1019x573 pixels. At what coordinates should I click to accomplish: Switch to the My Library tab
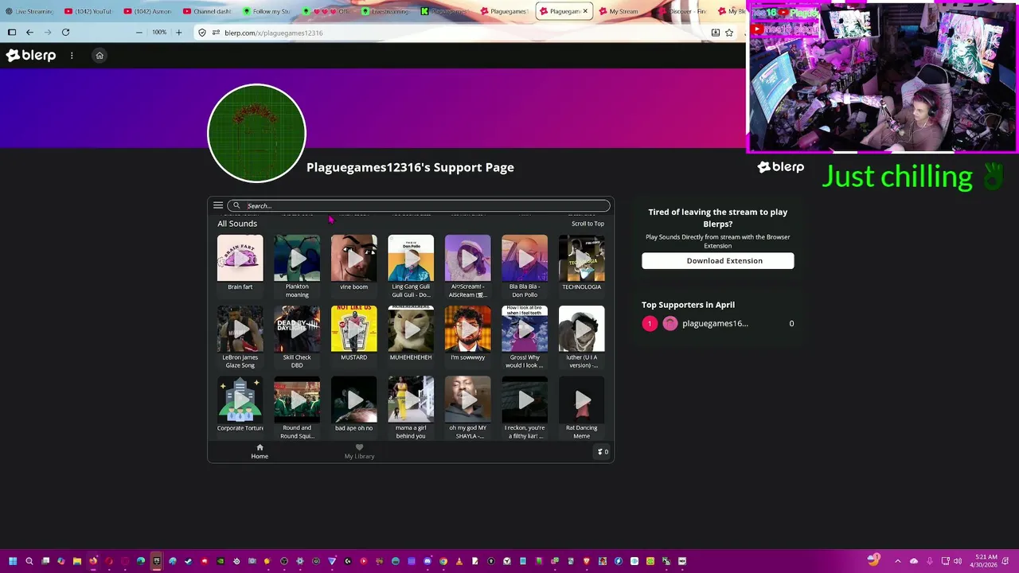click(x=359, y=451)
